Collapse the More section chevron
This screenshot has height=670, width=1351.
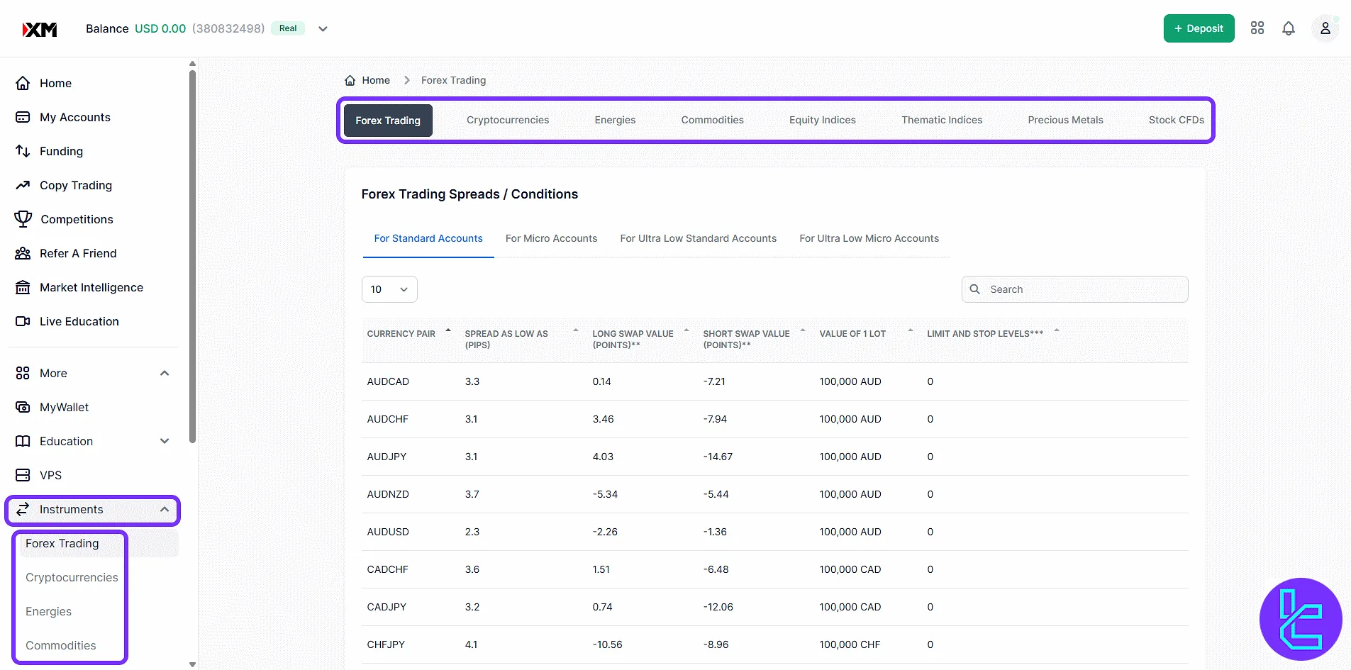165,373
